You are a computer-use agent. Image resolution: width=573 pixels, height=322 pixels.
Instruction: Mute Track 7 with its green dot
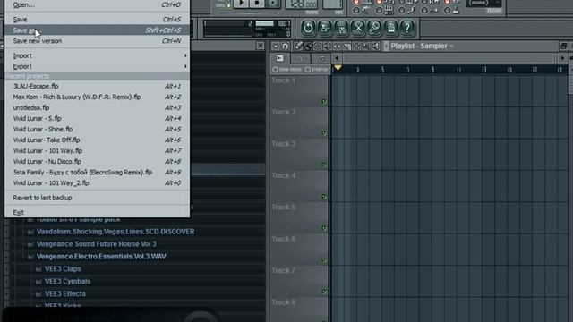click(323, 292)
